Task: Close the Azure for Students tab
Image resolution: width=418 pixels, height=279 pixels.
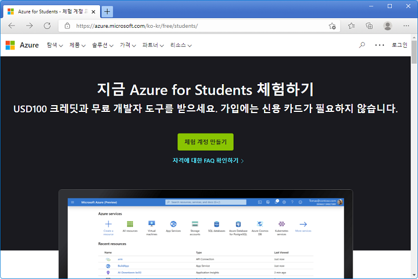Action: pyautogui.click(x=93, y=12)
